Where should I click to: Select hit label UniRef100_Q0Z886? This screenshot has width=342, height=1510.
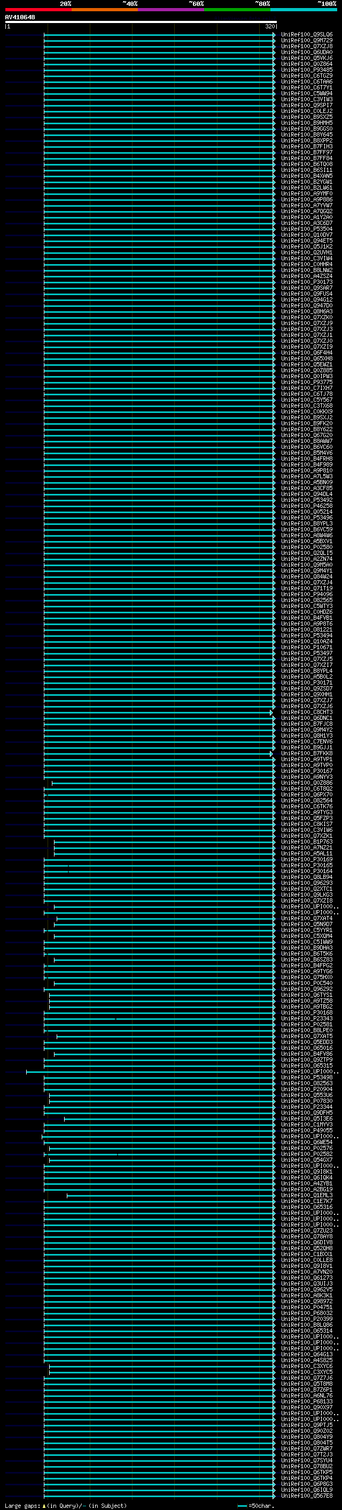coord(307,783)
